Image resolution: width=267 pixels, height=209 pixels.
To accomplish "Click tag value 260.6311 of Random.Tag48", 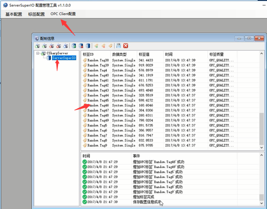I will click(146, 115).
